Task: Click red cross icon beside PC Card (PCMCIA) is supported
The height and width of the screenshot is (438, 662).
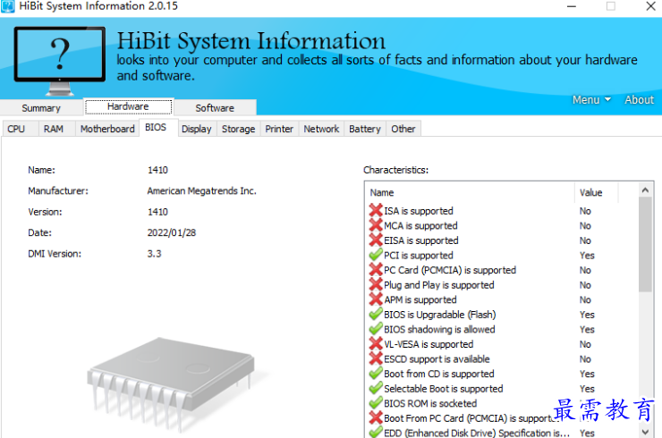Action: point(376,269)
